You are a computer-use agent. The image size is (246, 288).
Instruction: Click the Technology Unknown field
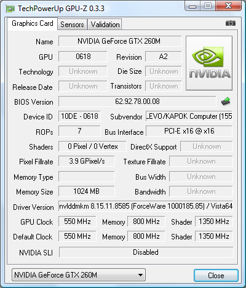pos(83,71)
